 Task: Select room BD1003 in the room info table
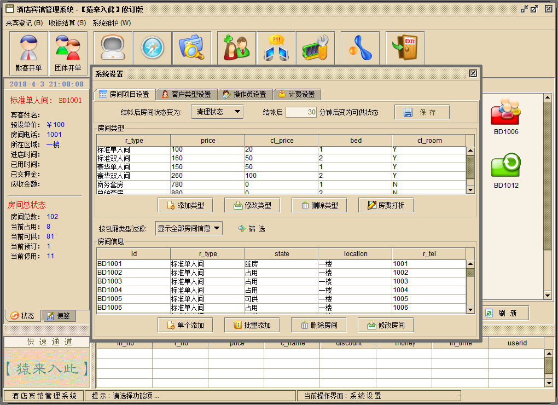coord(281,281)
